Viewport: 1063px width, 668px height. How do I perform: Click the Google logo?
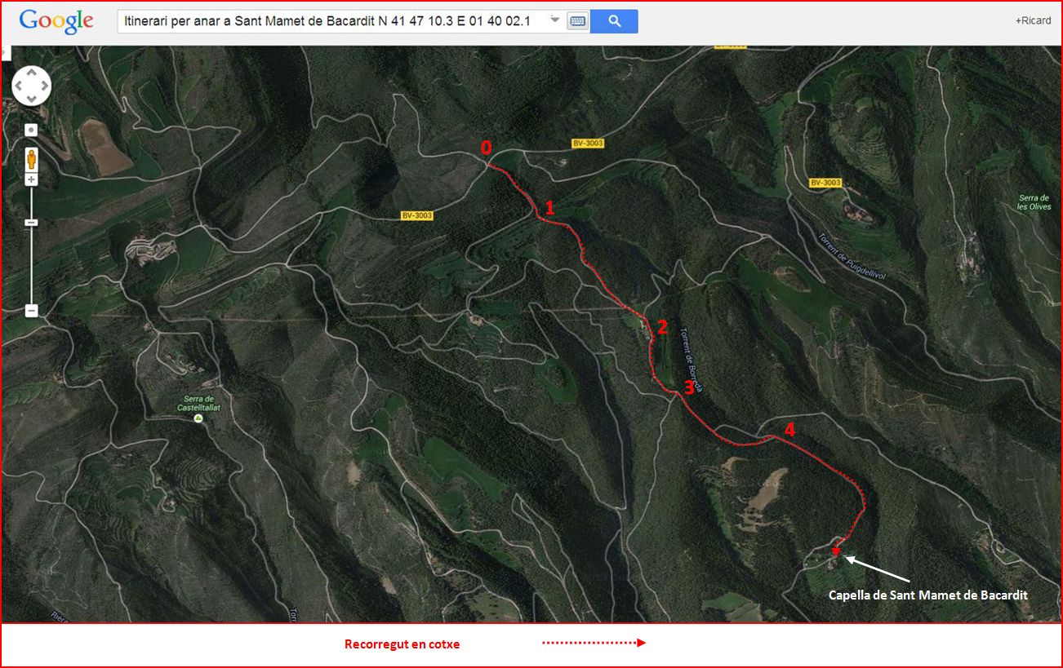(56, 21)
